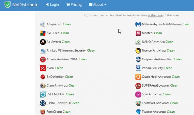The width and height of the screenshot is (194, 115).
Task: Click the underlined 'at the time' text
Action: pyautogui.click(x=155, y=15)
